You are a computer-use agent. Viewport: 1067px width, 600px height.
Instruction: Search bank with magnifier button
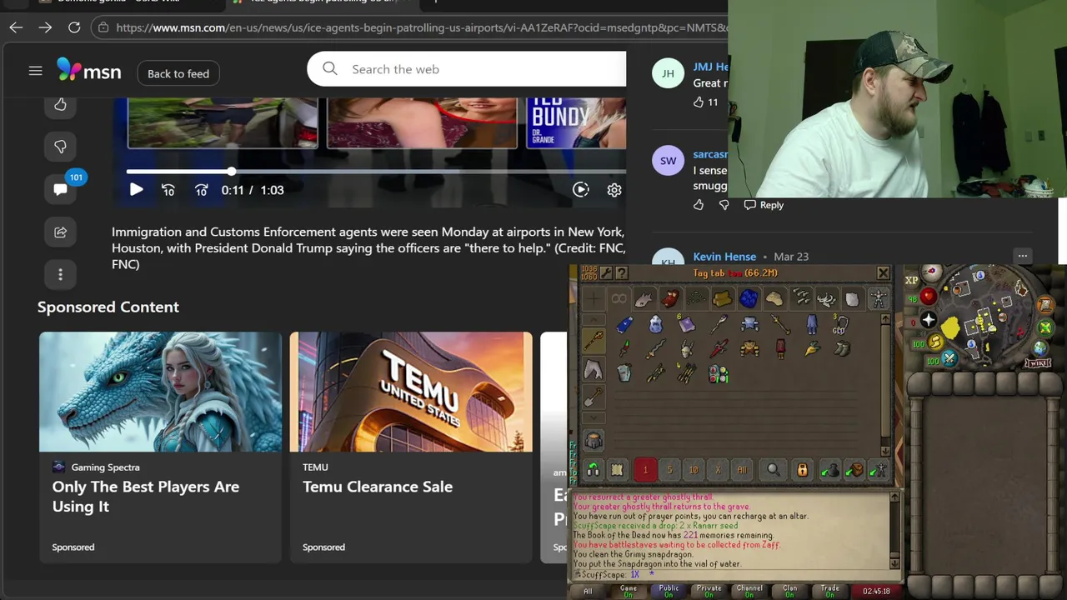coord(773,470)
